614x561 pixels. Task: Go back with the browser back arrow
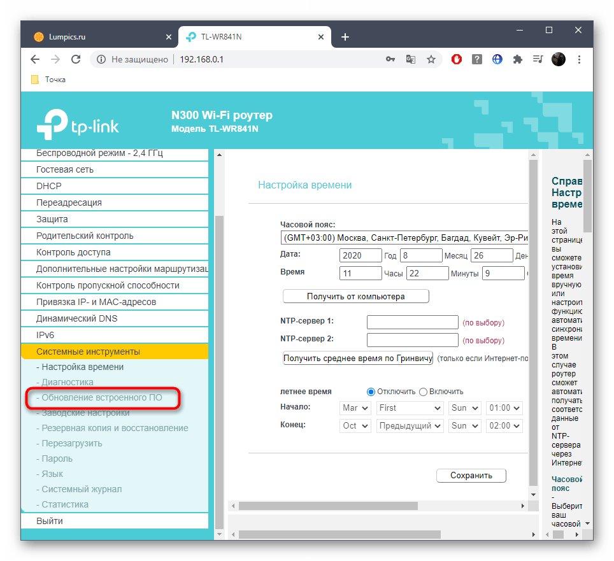tap(35, 59)
